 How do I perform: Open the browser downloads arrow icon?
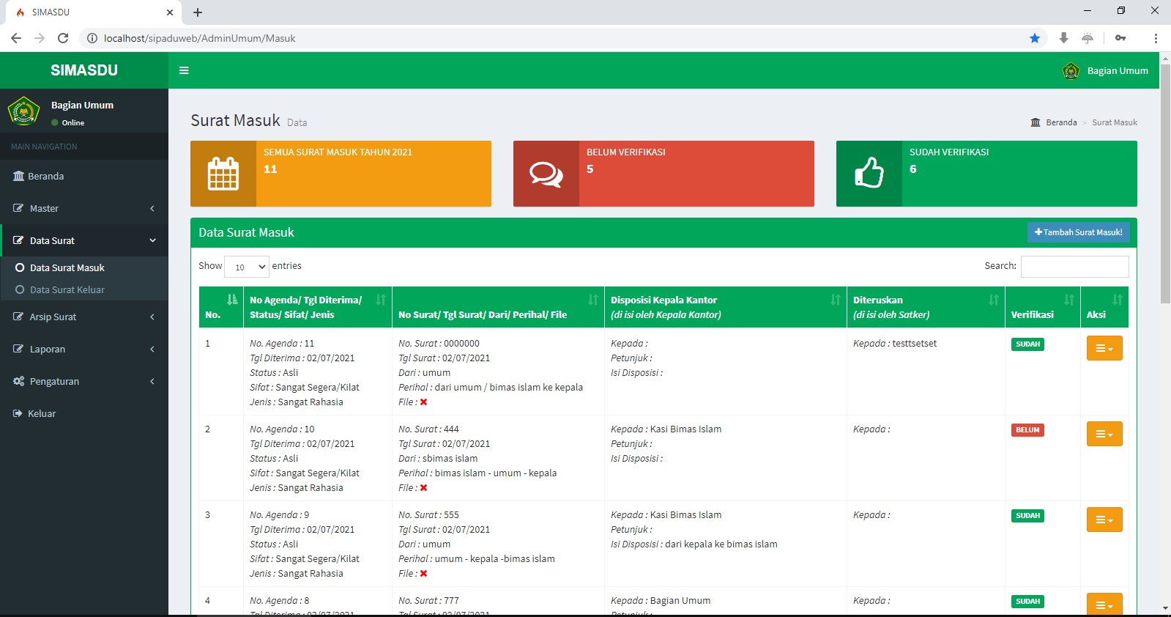coord(1063,38)
